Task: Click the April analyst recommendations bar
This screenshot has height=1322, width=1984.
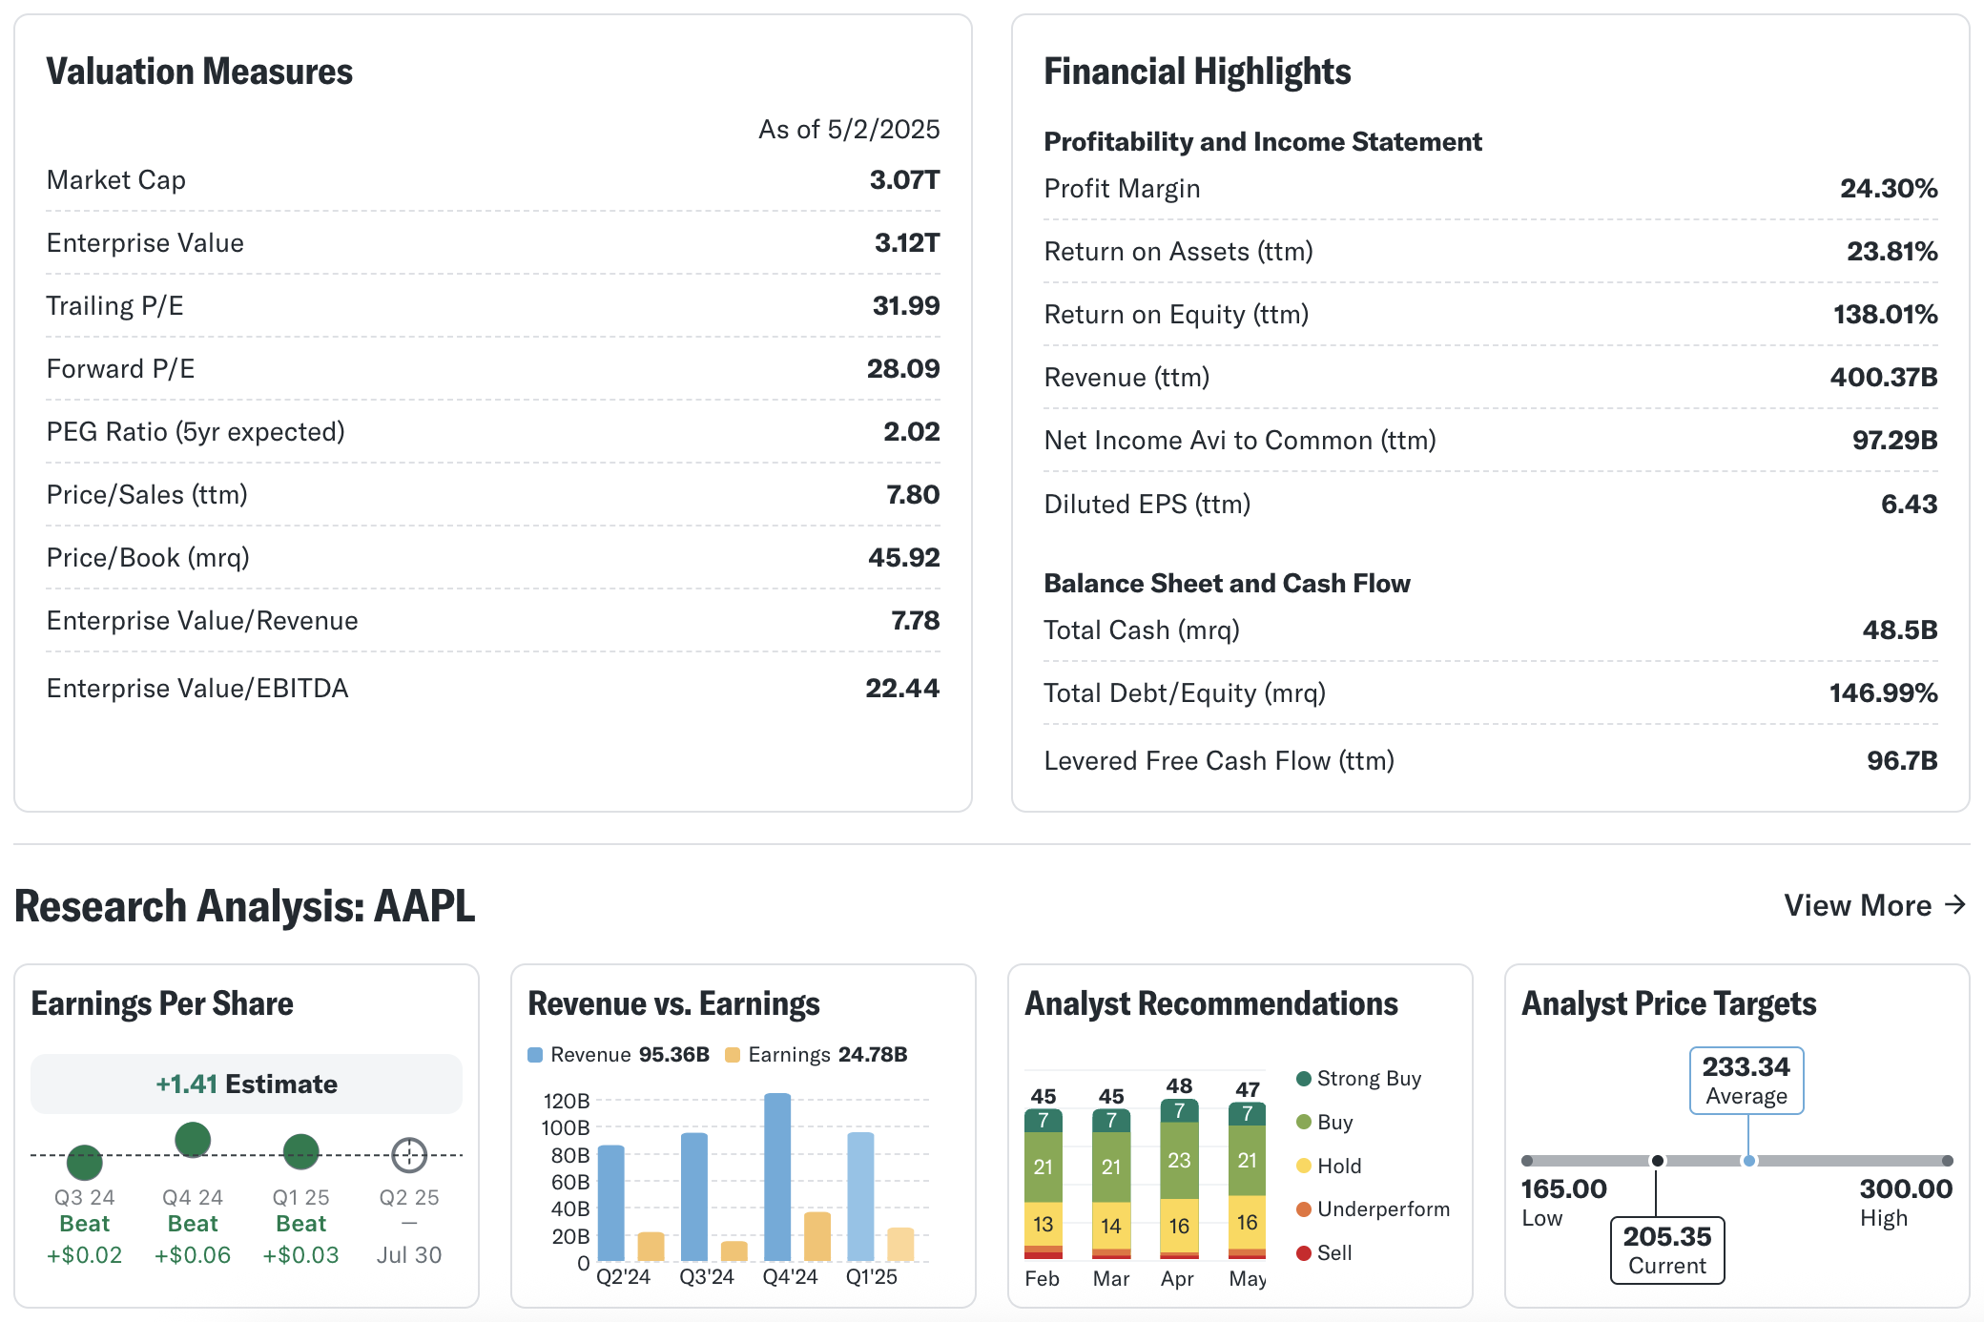Action: pos(1179,1179)
